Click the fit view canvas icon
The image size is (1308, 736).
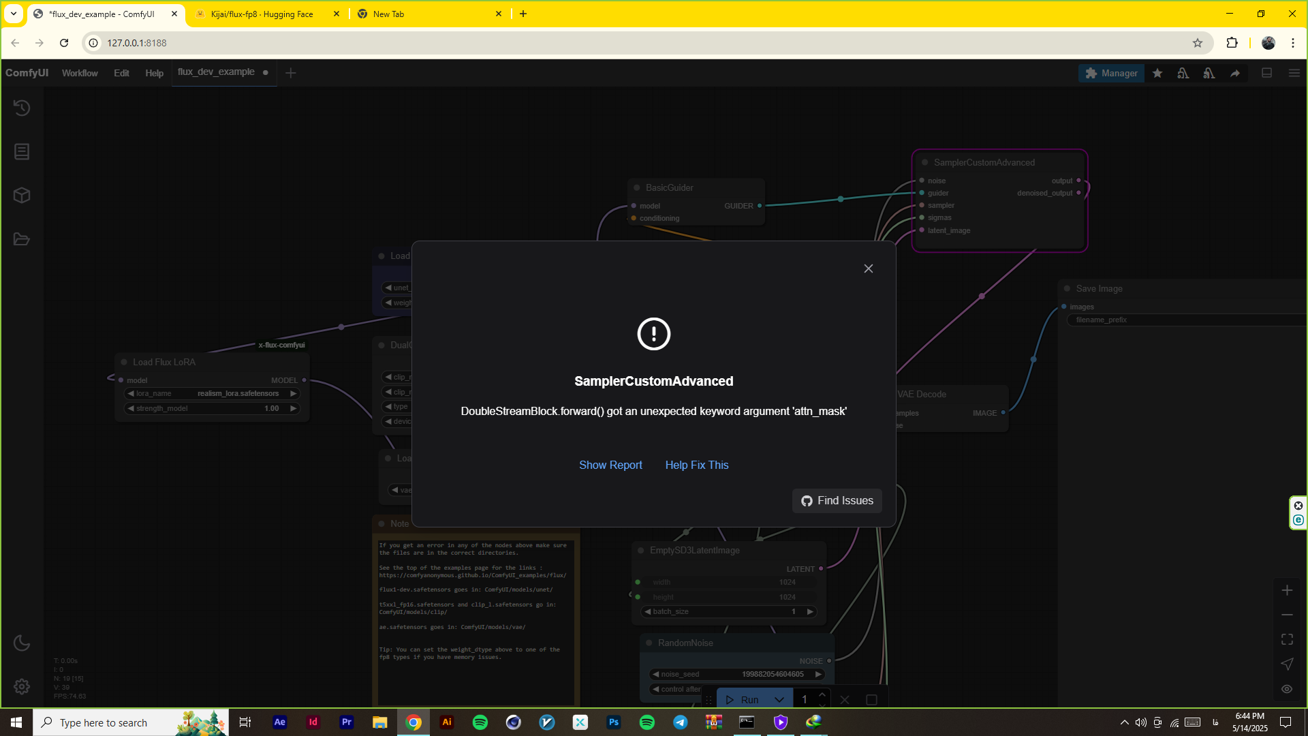click(1287, 639)
